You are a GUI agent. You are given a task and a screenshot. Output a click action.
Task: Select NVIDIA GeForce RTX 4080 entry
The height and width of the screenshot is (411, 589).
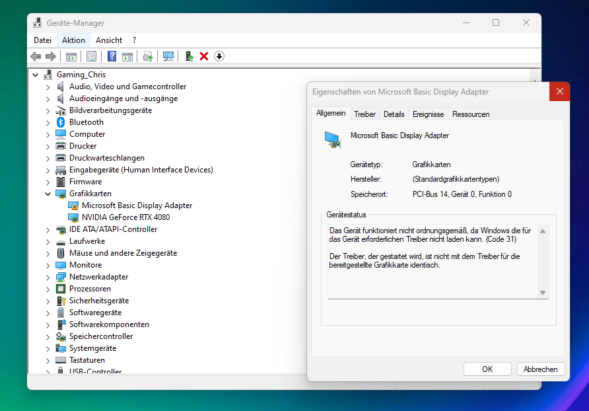[126, 217]
